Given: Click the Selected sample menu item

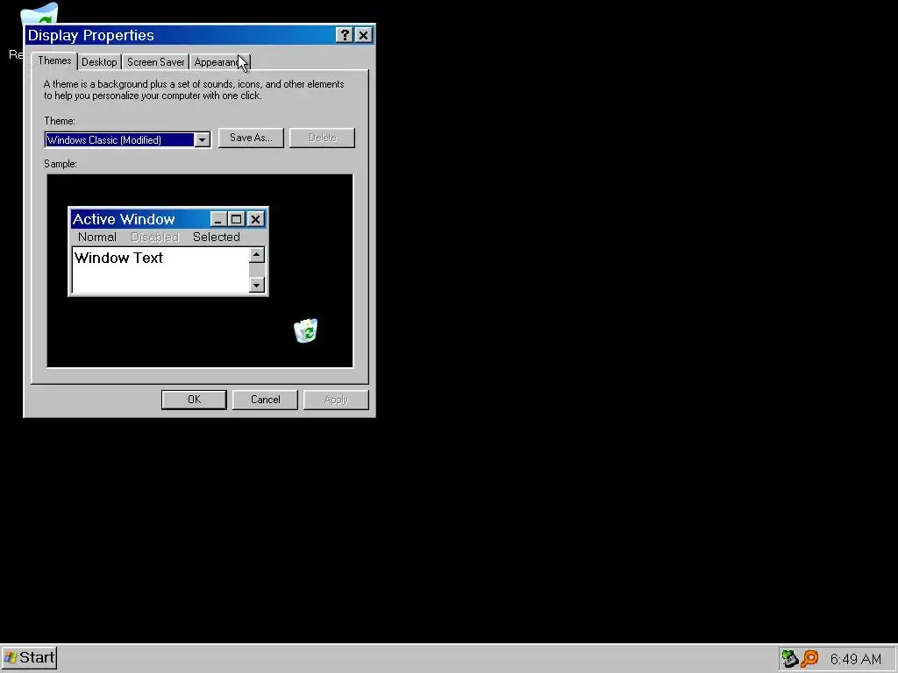Looking at the screenshot, I should point(217,237).
